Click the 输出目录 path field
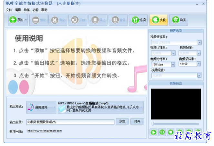 coord(70,122)
